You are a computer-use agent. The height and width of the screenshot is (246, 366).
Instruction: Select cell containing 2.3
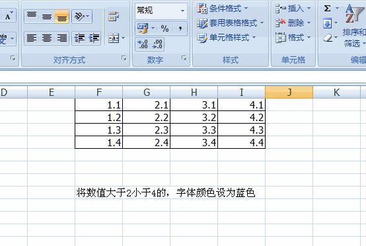pos(147,130)
